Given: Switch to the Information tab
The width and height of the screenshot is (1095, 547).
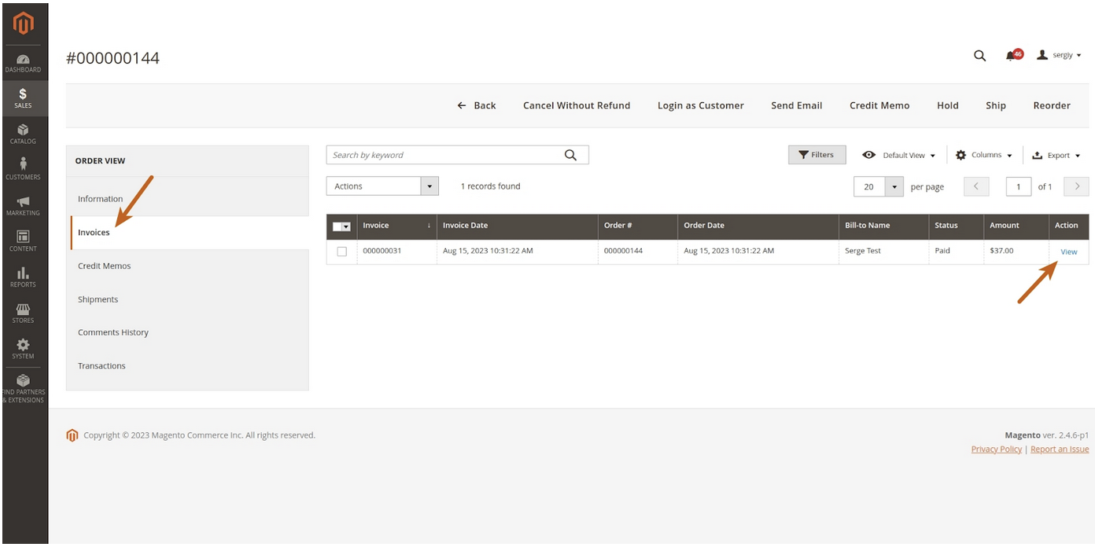Looking at the screenshot, I should coord(187,199).
